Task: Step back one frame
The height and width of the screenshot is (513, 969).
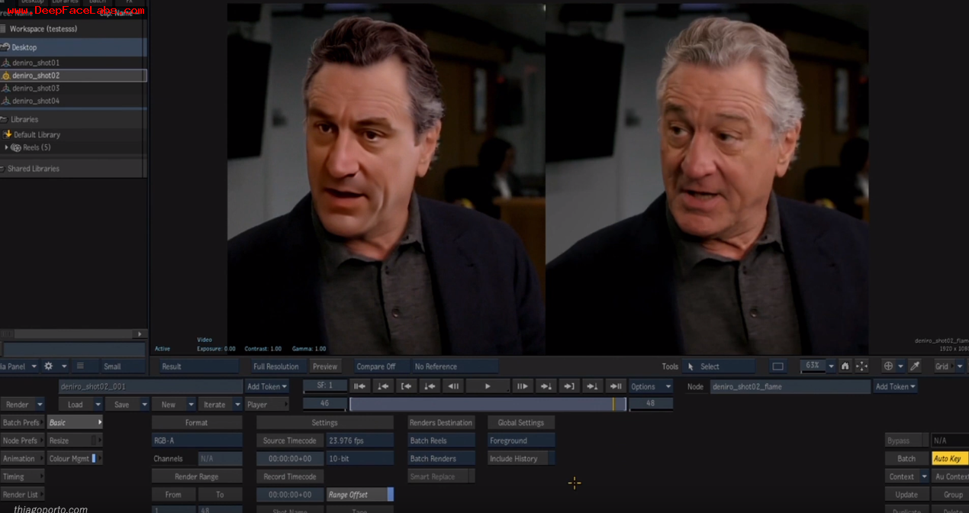Action: 453,386
